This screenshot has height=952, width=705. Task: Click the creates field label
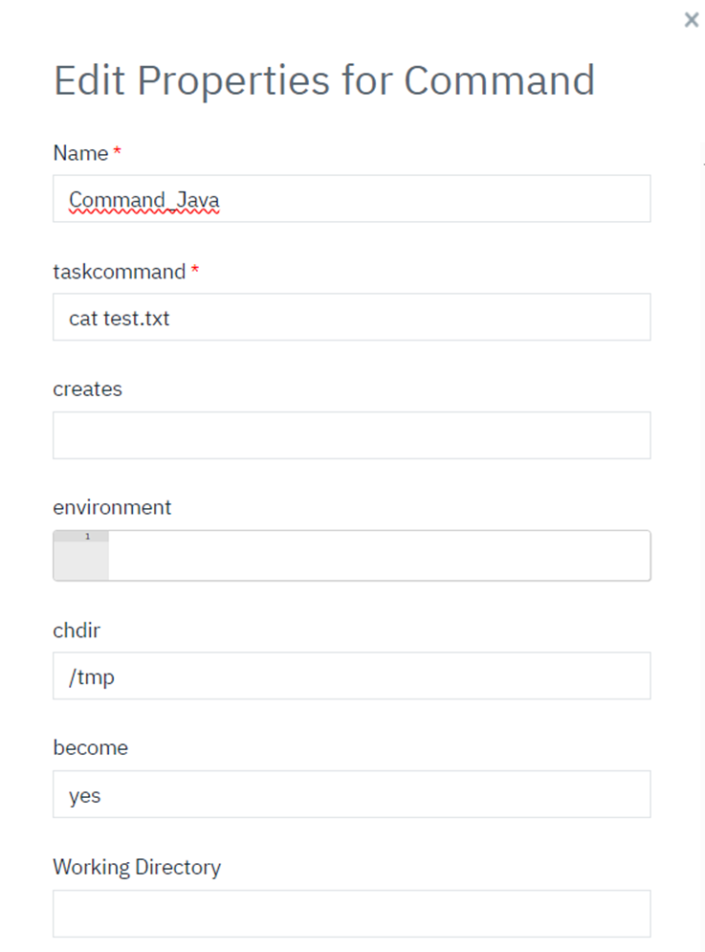coord(87,389)
